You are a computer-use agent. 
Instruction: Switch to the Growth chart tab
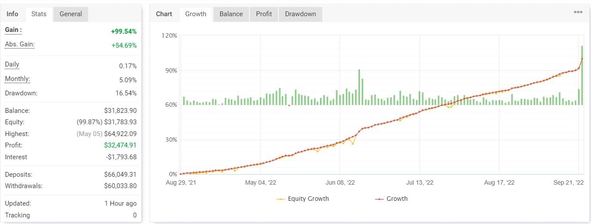click(x=196, y=14)
